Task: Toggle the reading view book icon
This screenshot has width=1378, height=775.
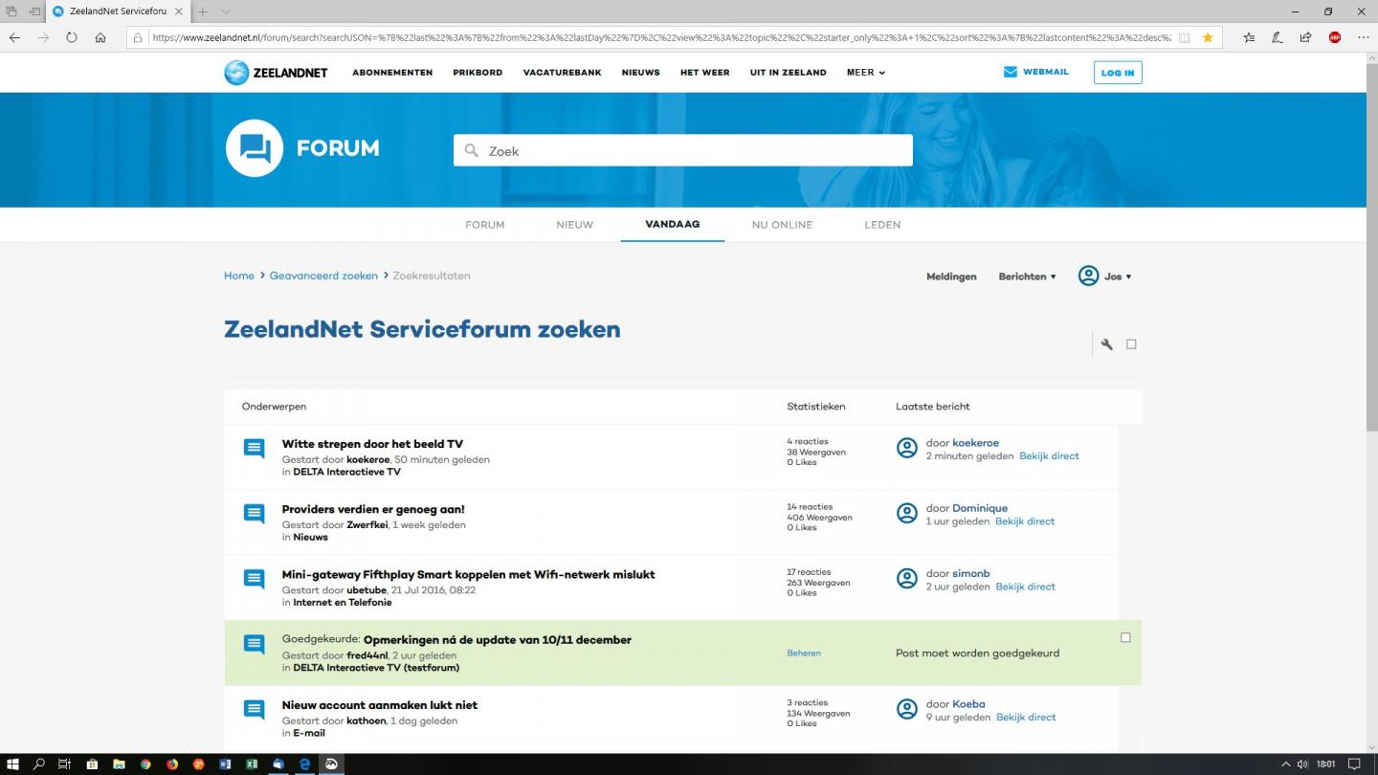Action: pos(1185,37)
